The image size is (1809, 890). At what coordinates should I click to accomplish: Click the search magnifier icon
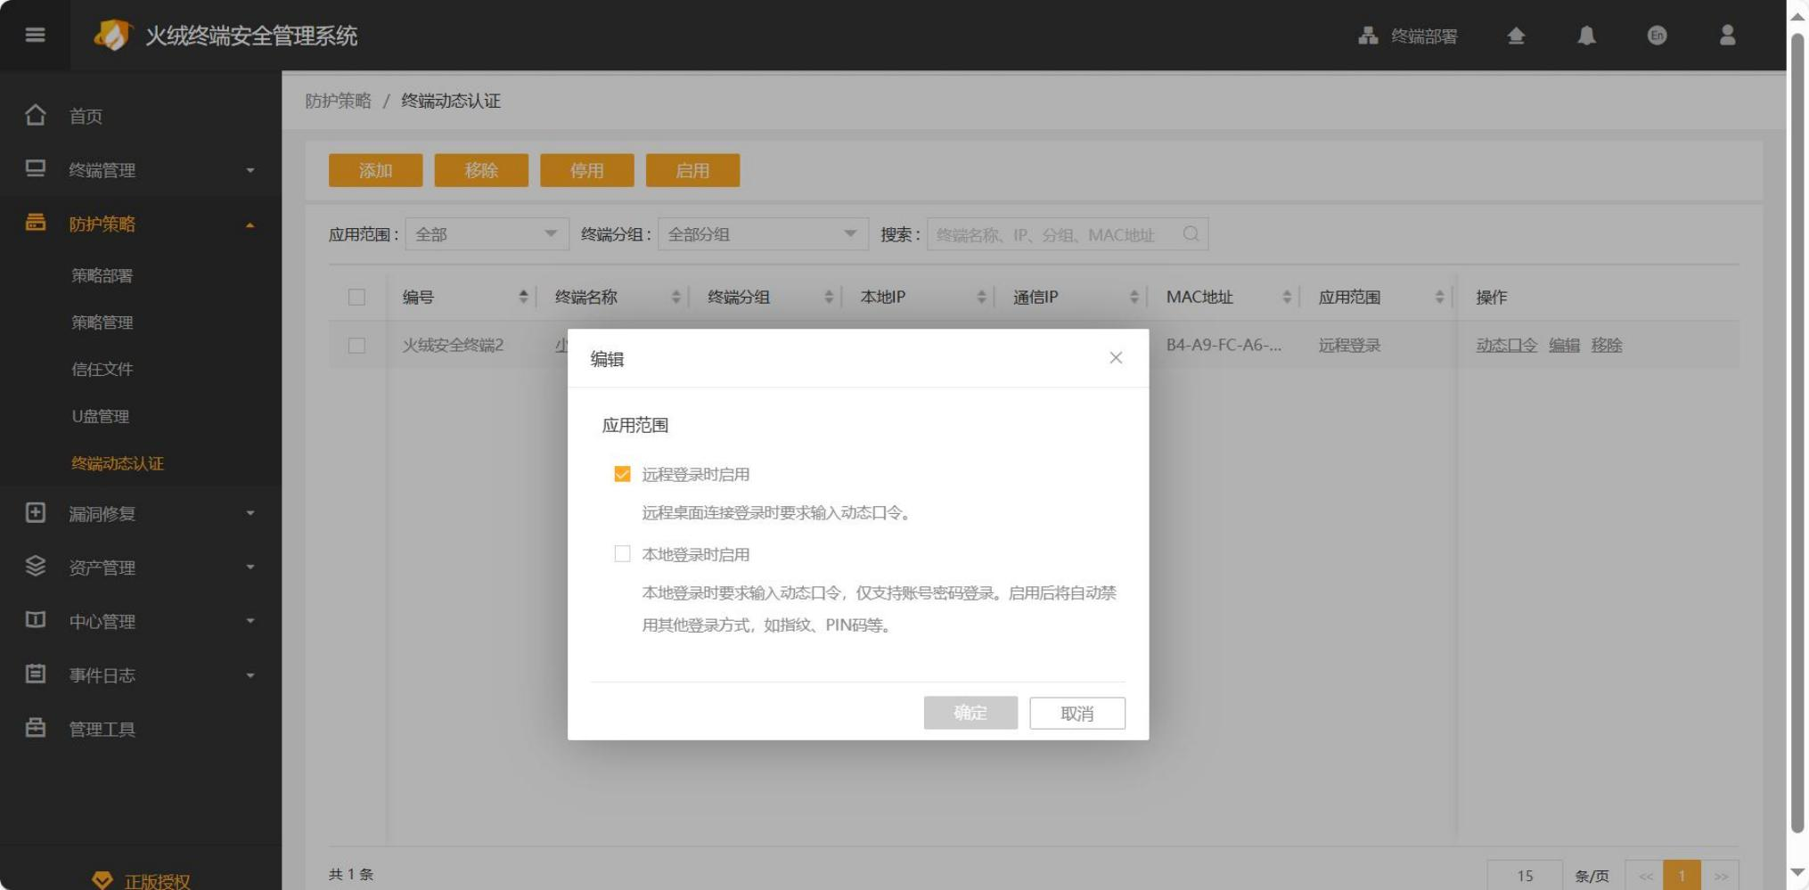click(x=1191, y=234)
